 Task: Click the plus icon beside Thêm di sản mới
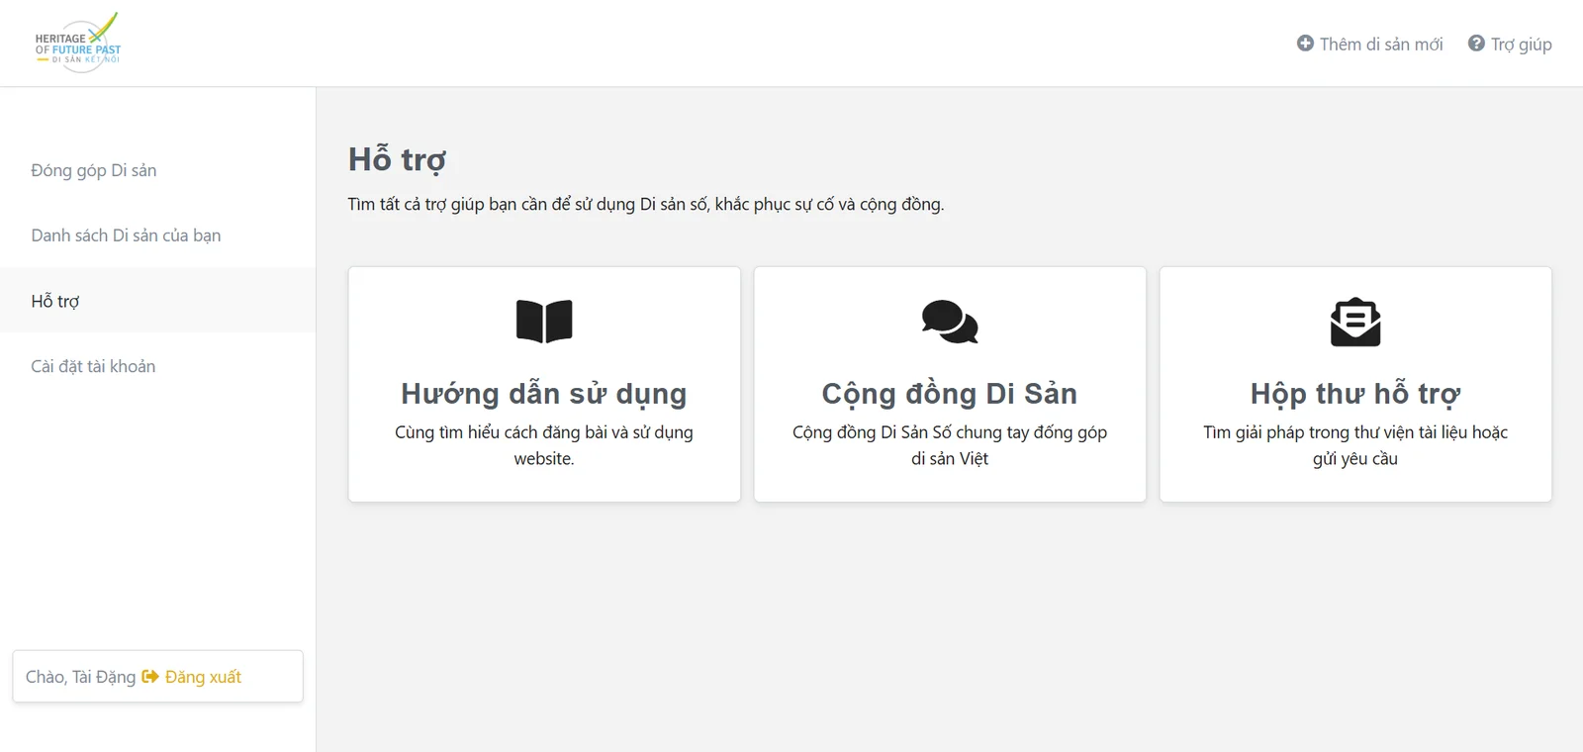[x=1305, y=44]
